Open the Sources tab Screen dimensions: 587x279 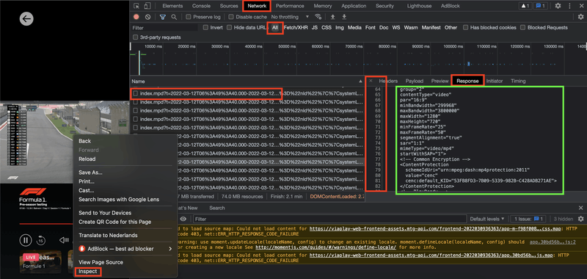(x=229, y=6)
